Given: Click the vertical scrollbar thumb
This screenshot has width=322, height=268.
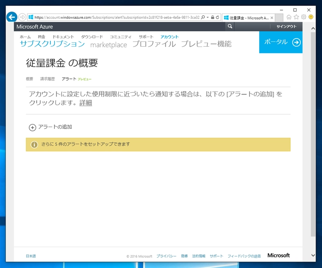Looking at the screenshot, I should click(313, 134).
